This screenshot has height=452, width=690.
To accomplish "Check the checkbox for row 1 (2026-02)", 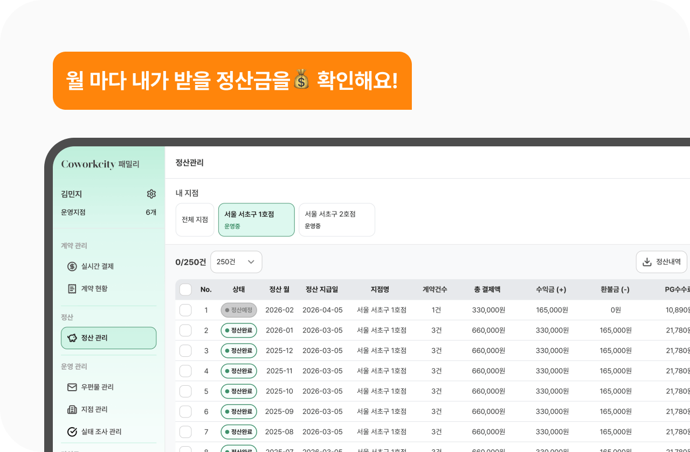I will click(x=185, y=310).
